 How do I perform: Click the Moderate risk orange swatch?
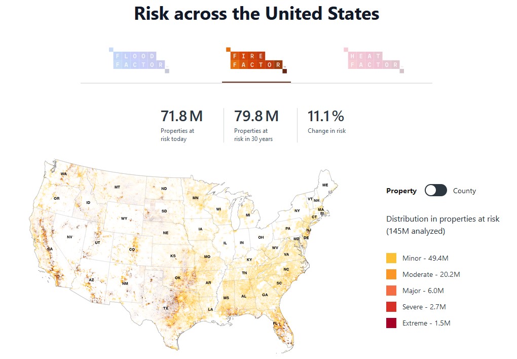[391, 274]
